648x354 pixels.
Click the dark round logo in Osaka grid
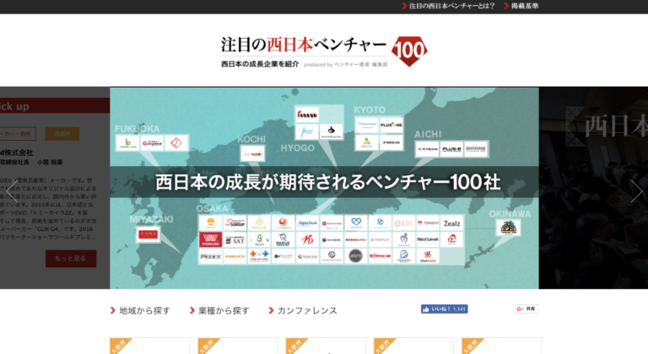click(x=355, y=256)
